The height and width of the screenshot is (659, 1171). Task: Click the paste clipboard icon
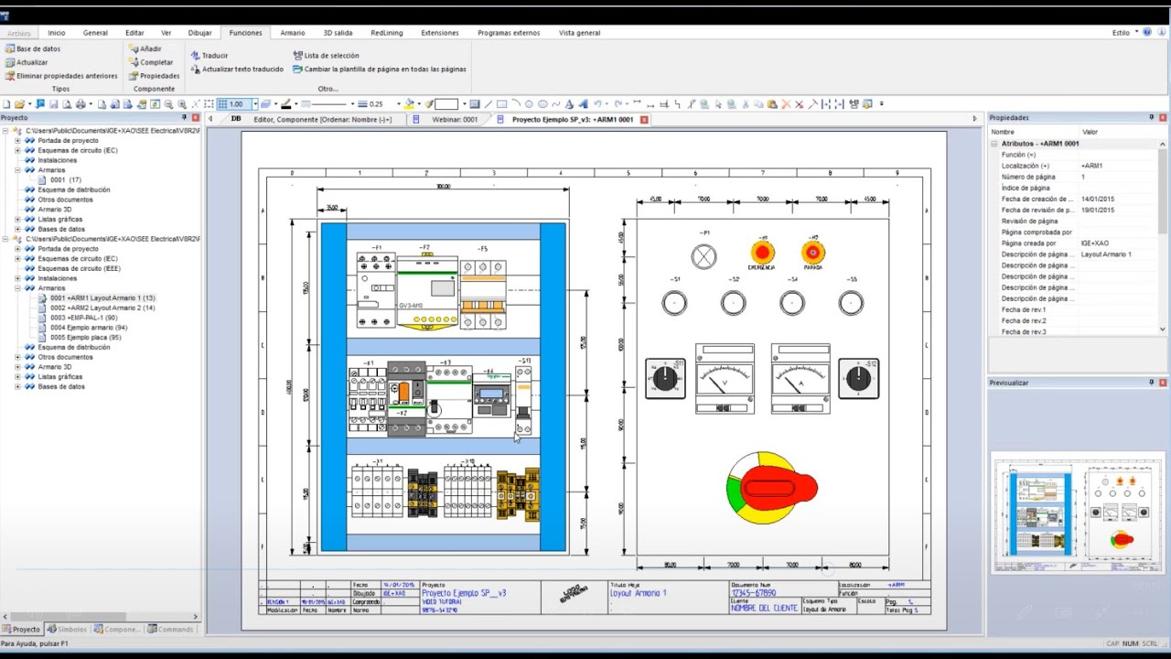[x=772, y=104]
